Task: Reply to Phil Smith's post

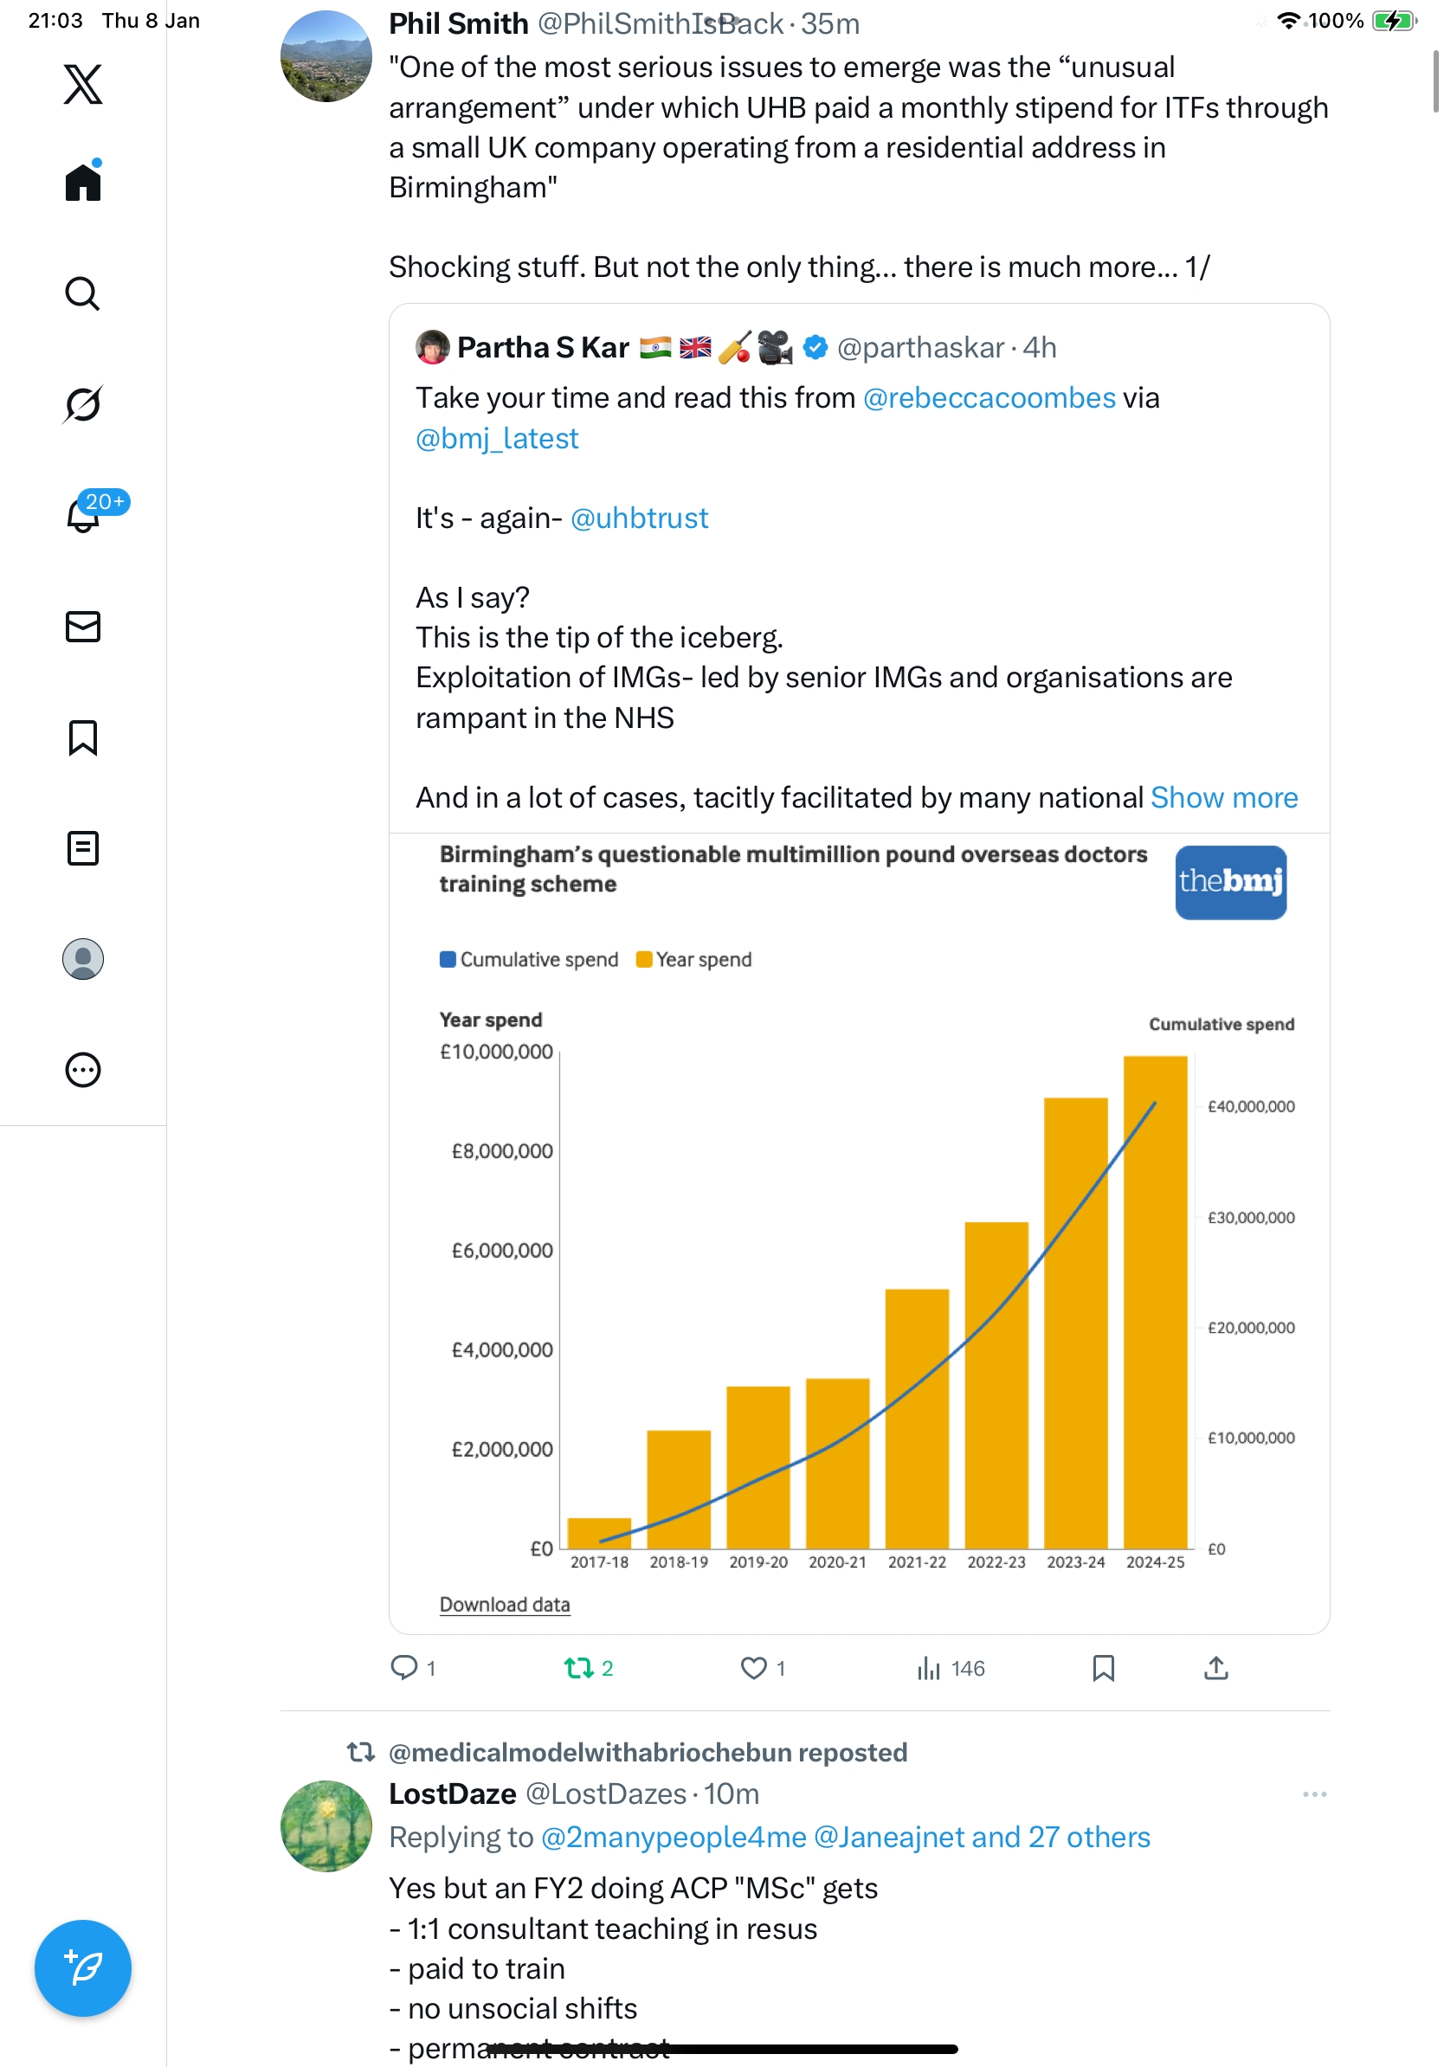Action: pyautogui.click(x=404, y=1668)
